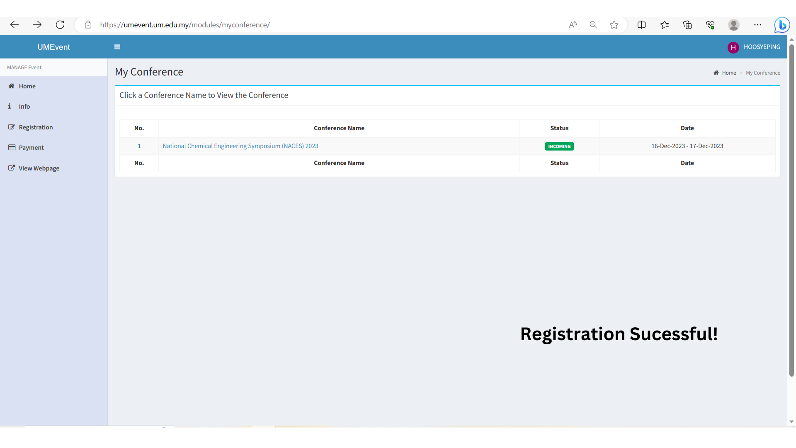Open browser Settings and more menu
Image resolution: width=796 pixels, height=448 pixels.
tap(757, 25)
